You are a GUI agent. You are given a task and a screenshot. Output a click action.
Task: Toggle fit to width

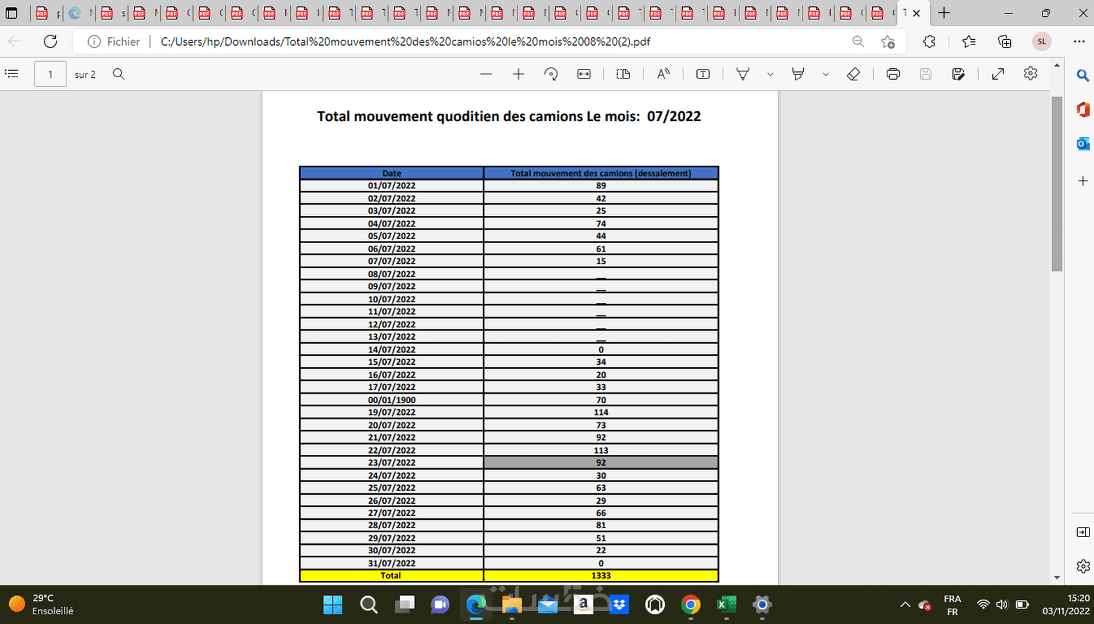pyautogui.click(x=584, y=74)
